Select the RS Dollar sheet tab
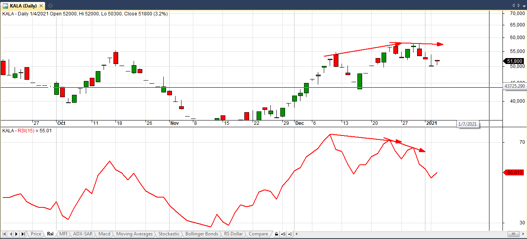 (233, 234)
